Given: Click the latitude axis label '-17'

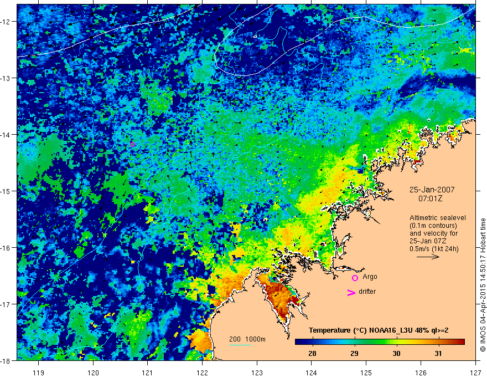Looking at the screenshot, I should [6, 304].
